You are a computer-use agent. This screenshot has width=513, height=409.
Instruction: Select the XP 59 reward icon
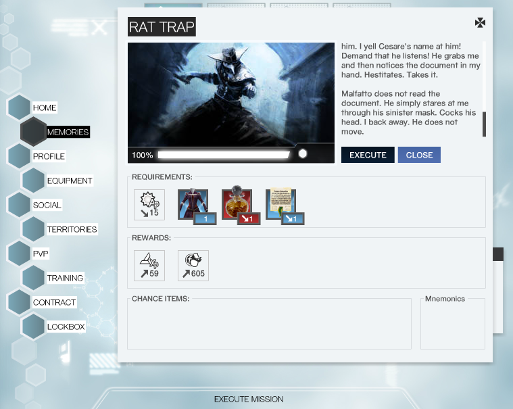pyautogui.click(x=149, y=266)
